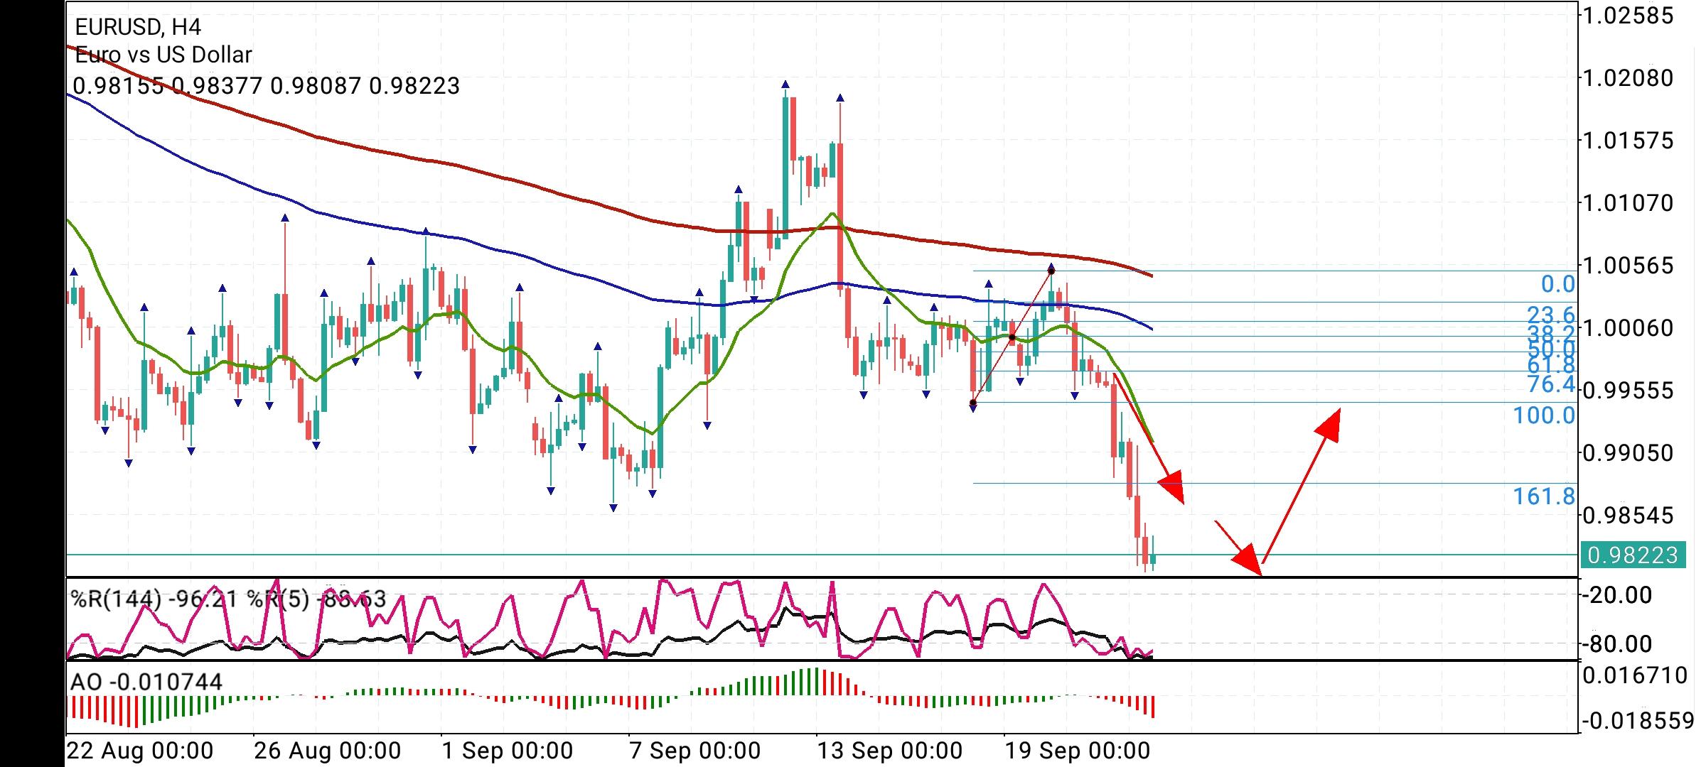Select the EURUSD, H4 chart title
1706x767 pixels.
point(138,27)
